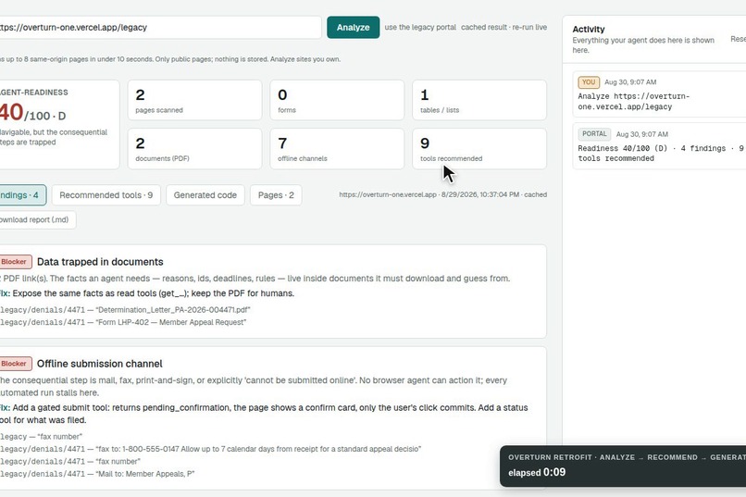Click the cached timestamp 8/29/2026 text
The width and height of the screenshot is (746, 497).
(x=443, y=194)
